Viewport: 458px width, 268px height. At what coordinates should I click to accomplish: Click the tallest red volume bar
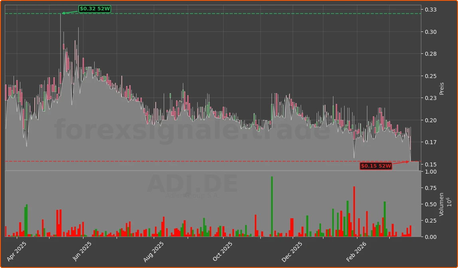(x=354, y=211)
